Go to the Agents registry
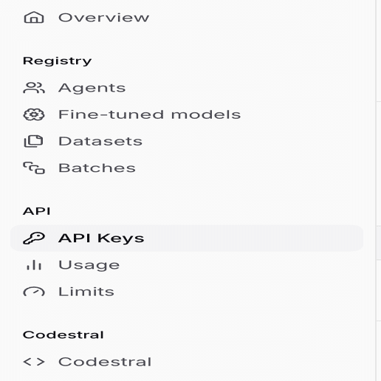 coord(92,88)
